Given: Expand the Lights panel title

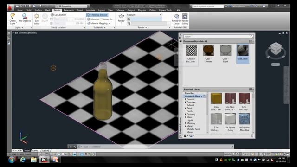Looking at the screenshot, I should click(19, 28).
